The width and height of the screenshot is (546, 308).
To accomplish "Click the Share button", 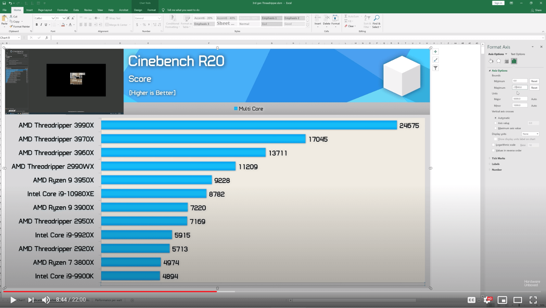I will pyautogui.click(x=536, y=10).
